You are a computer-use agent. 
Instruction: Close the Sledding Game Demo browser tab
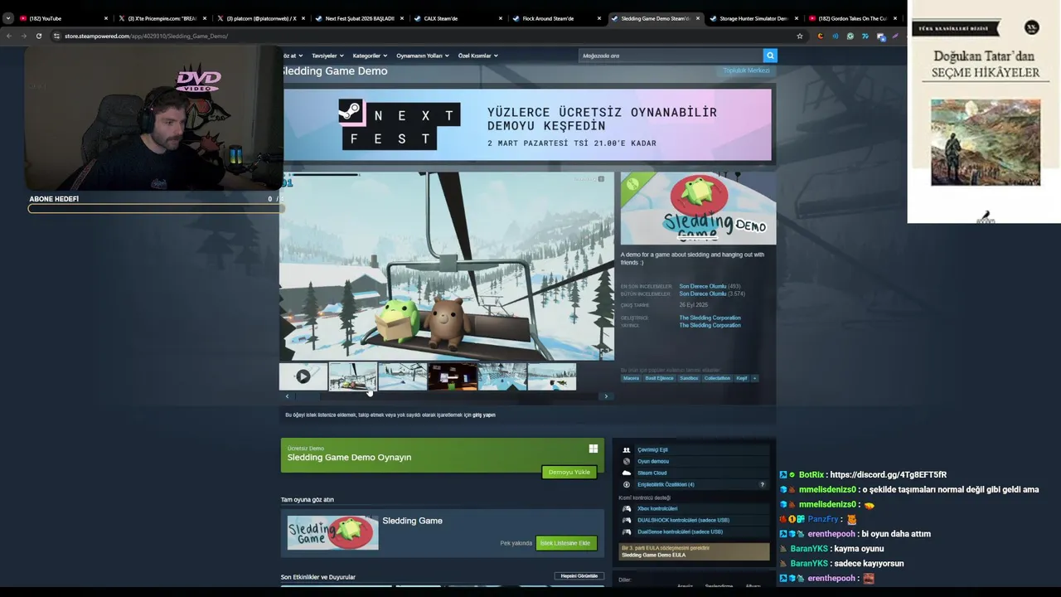[697, 18]
